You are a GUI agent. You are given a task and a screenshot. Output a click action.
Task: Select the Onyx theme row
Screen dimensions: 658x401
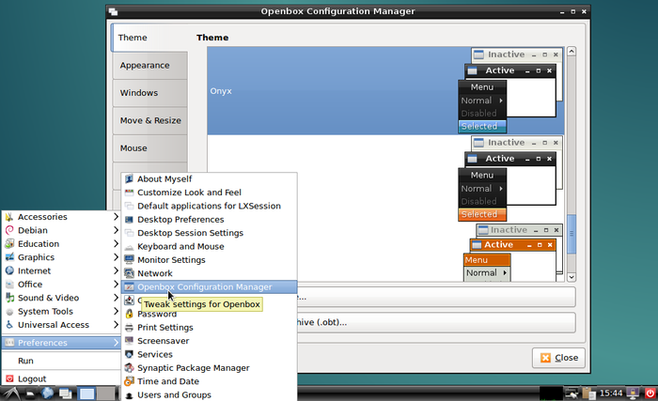point(385,91)
